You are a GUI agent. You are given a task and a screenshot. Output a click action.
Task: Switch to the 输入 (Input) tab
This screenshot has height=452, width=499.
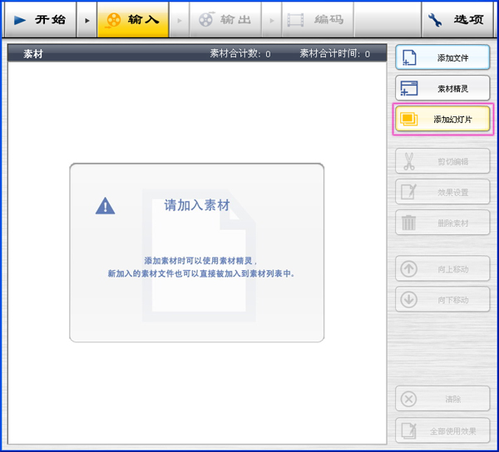coord(133,20)
